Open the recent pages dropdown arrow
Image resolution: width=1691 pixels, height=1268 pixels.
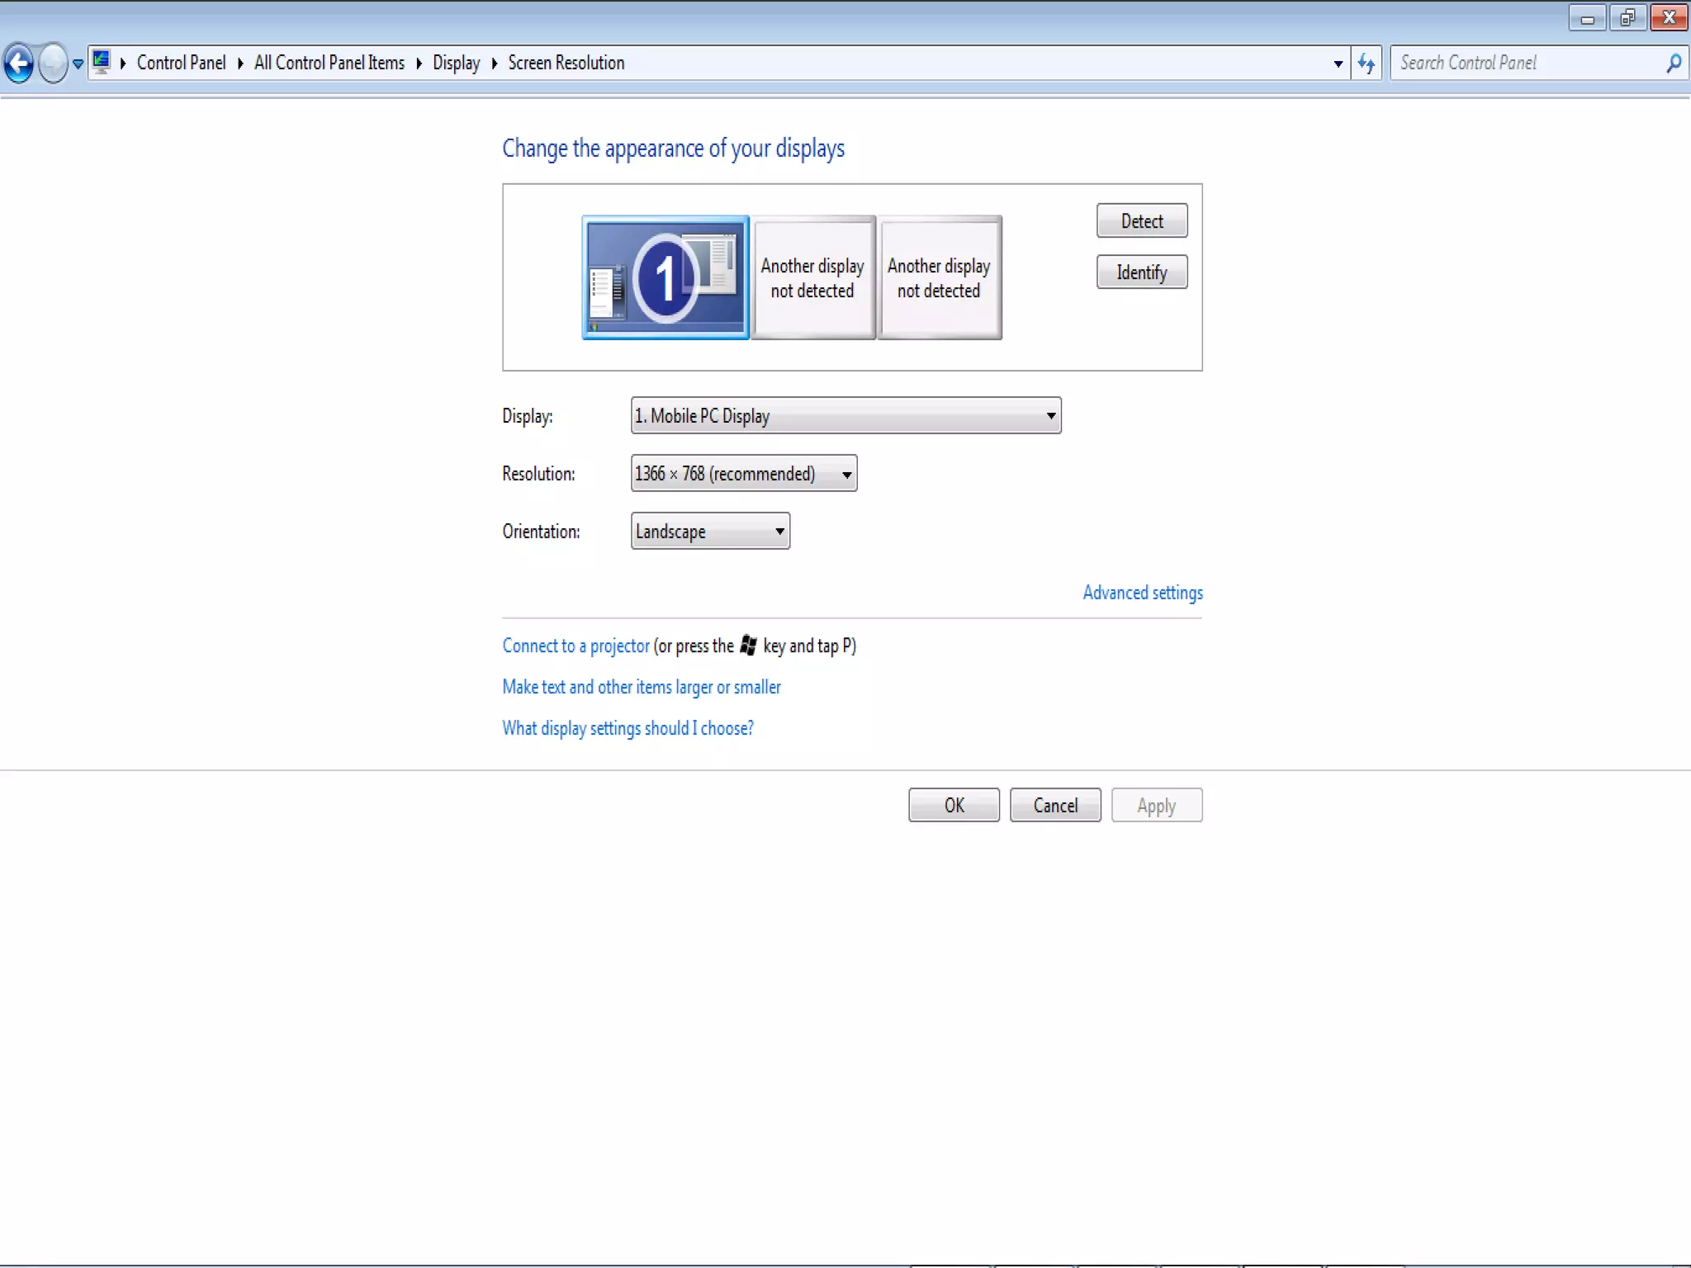click(x=78, y=64)
